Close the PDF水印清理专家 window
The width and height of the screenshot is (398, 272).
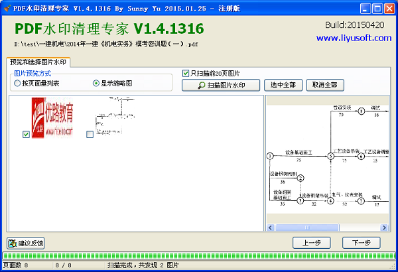[389, 8]
